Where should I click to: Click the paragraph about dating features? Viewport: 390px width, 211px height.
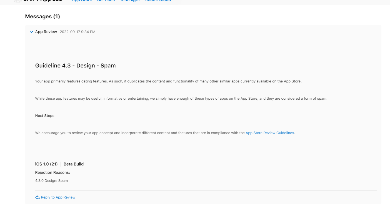[x=168, y=81]
